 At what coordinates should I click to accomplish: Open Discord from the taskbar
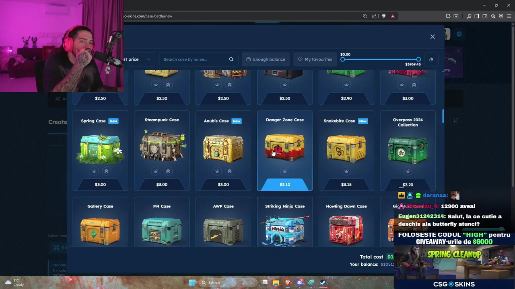[x=299, y=283]
